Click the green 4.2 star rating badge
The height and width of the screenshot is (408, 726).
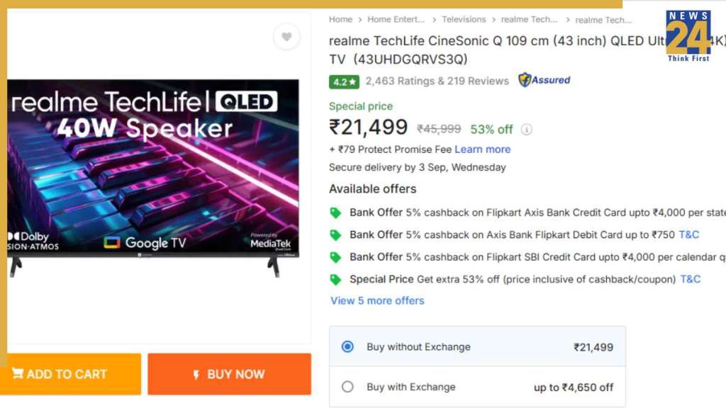344,81
